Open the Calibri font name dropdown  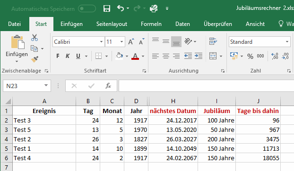(x=101, y=41)
